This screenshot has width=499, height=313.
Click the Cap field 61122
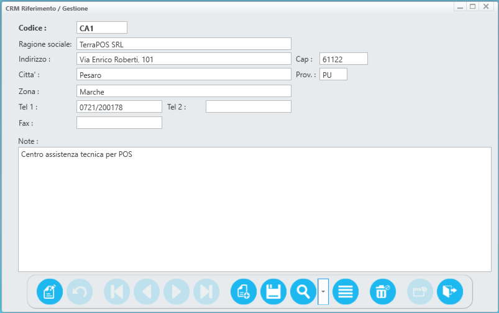coord(344,58)
